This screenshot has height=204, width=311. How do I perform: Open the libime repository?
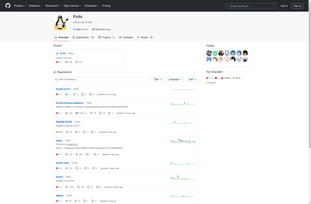click(x=60, y=196)
